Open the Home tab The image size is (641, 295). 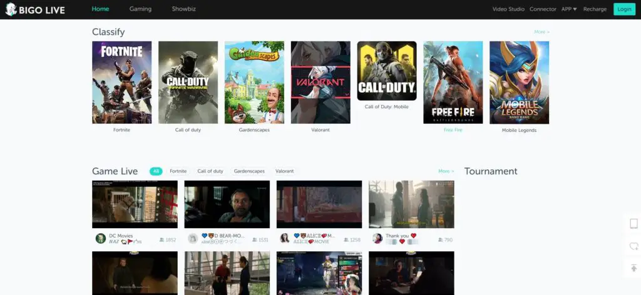(100, 9)
